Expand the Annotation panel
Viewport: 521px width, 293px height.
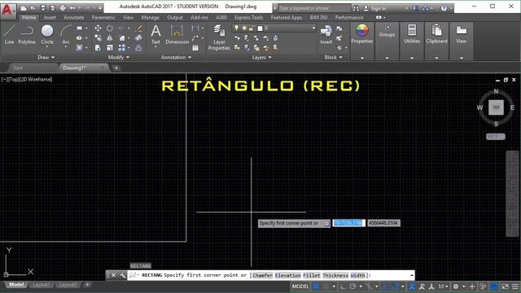click(176, 57)
